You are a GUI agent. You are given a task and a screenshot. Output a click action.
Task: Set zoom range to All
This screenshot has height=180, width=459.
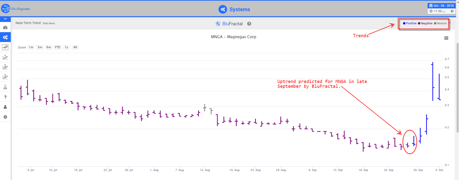coord(75,47)
